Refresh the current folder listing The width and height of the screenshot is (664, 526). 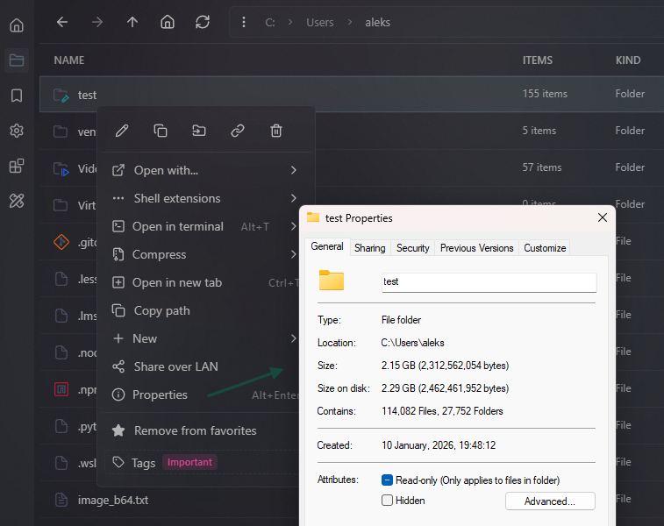coord(203,22)
